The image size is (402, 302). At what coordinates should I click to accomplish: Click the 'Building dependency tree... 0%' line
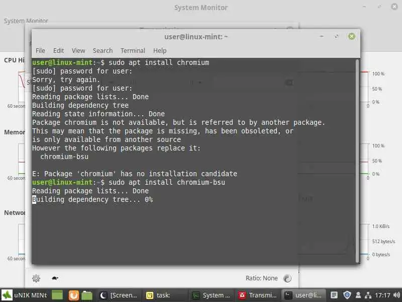(x=92, y=199)
